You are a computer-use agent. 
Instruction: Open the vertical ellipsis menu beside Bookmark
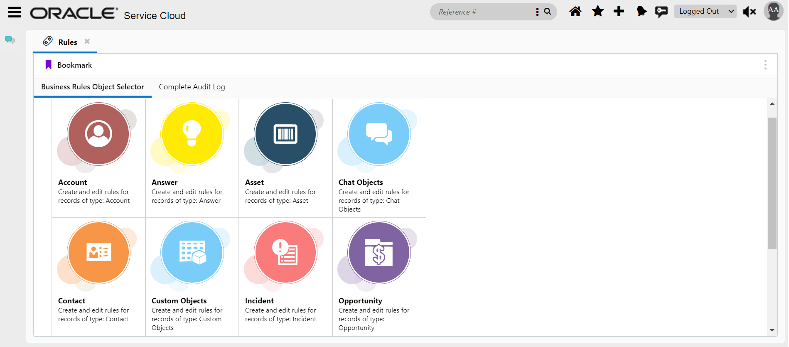coord(765,65)
